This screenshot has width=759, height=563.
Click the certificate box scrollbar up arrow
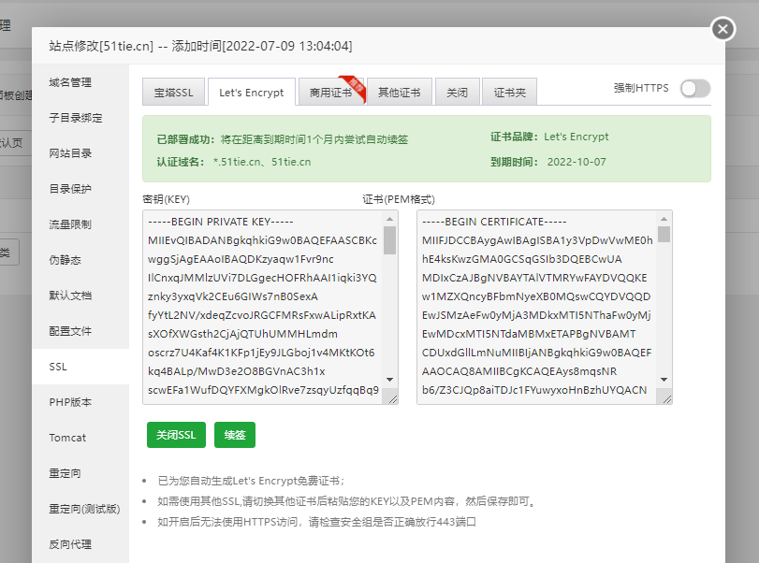click(x=664, y=219)
